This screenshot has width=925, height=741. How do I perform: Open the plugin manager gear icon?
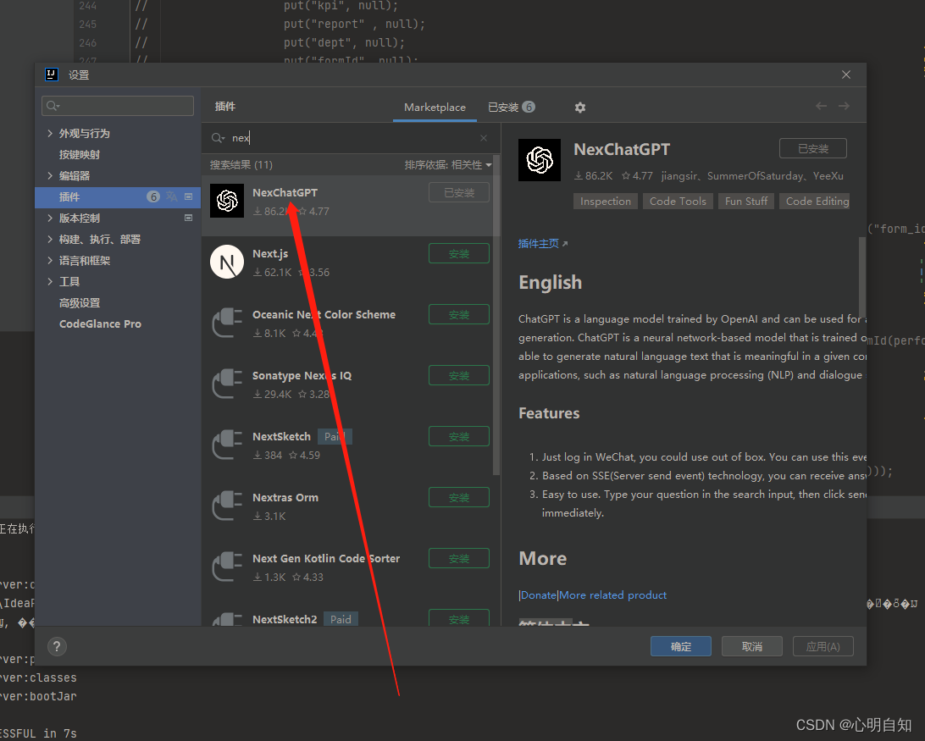pyautogui.click(x=579, y=108)
